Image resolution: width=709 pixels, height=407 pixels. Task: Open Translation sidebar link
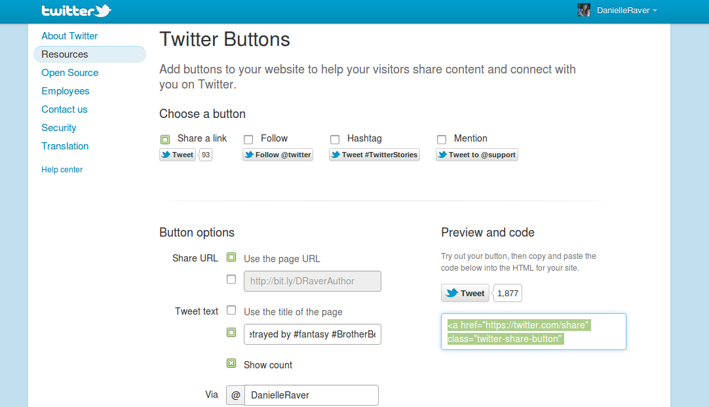coord(65,147)
